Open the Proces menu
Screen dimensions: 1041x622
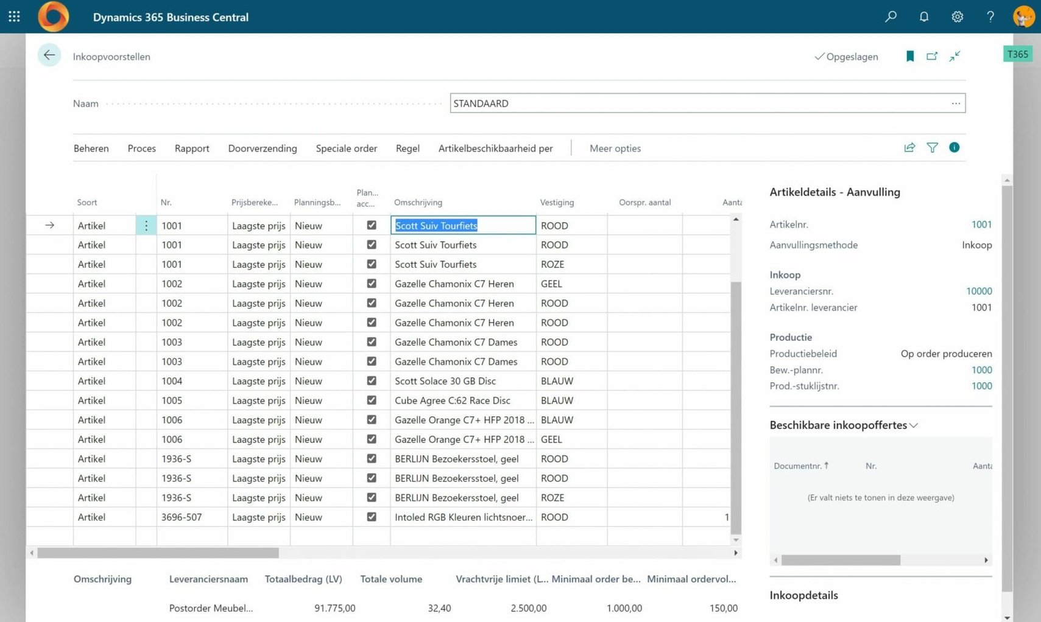pyautogui.click(x=142, y=149)
